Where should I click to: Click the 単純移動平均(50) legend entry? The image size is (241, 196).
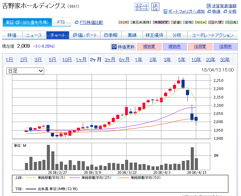point(146,178)
